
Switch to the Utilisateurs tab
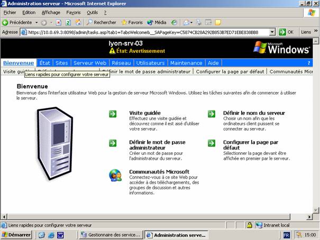(x=150, y=63)
